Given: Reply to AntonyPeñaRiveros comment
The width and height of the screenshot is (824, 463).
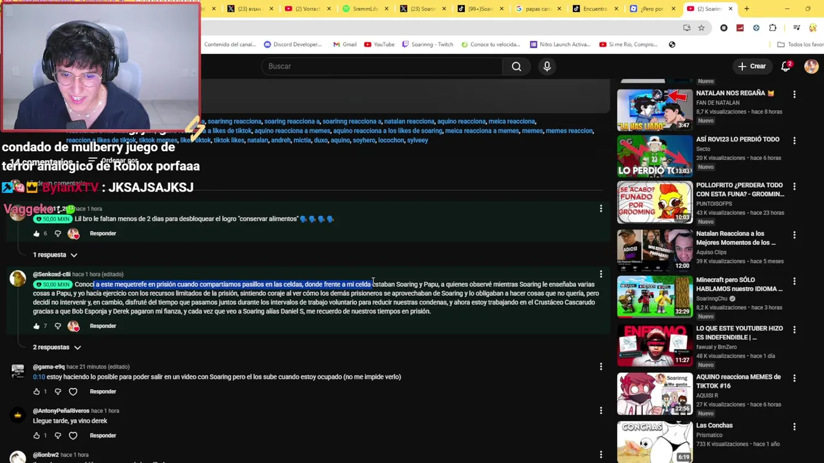Looking at the screenshot, I should (x=103, y=435).
